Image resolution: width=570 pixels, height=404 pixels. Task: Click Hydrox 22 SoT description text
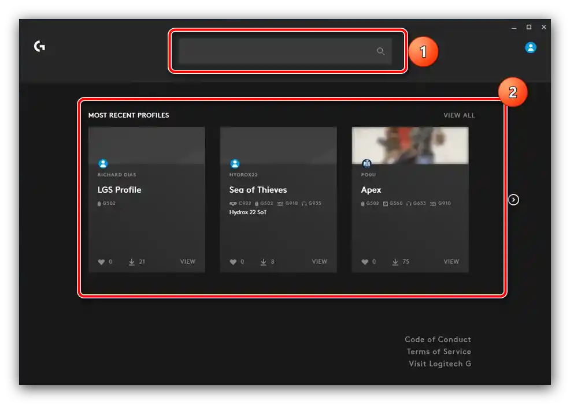tap(247, 212)
